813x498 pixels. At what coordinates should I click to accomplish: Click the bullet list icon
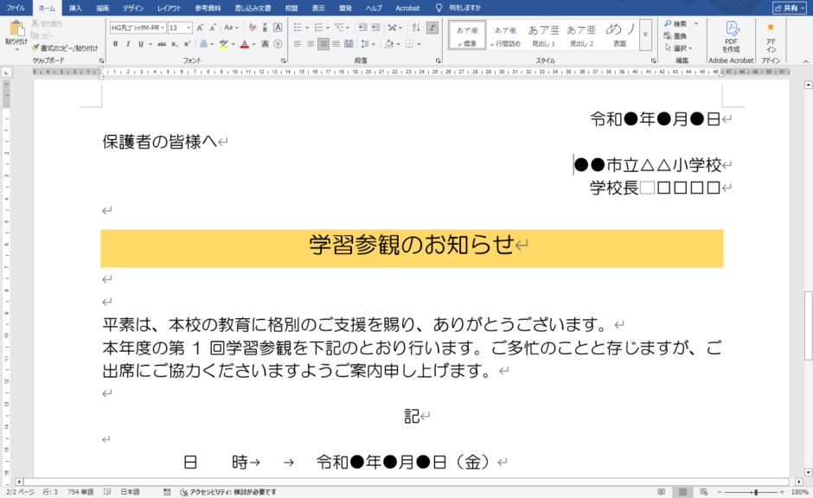tap(297, 28)
